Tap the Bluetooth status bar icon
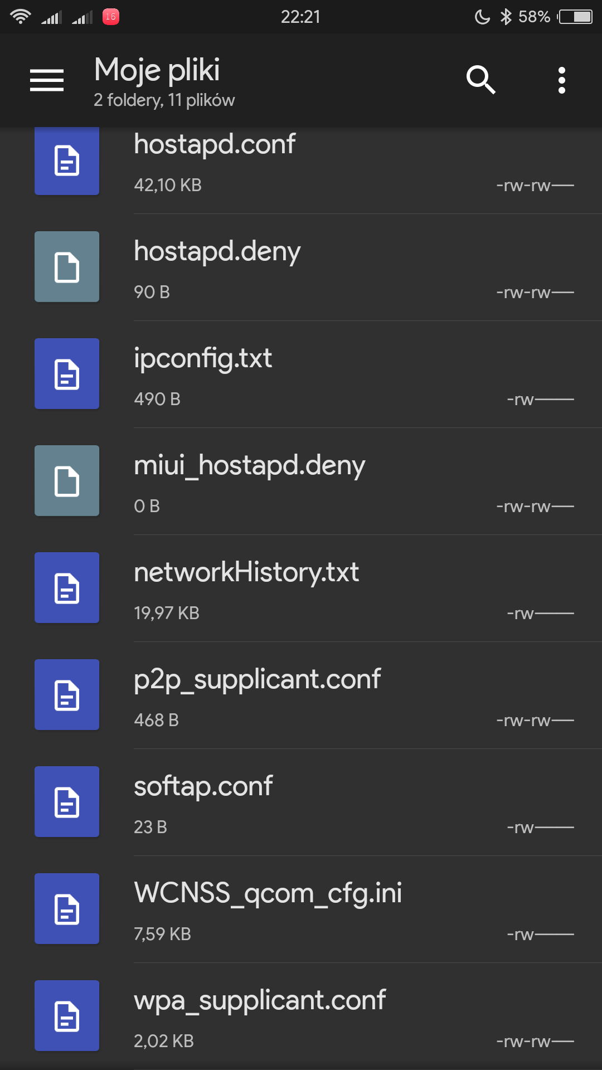Image resolution: width=602 pixels, height=1070 pixels. 506,17
